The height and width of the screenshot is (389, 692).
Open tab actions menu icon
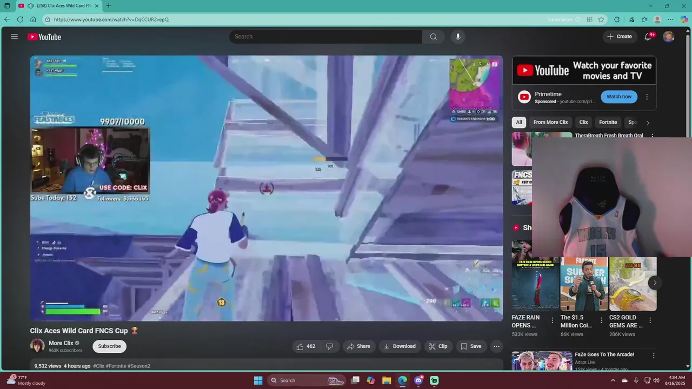tap(7, 6)
